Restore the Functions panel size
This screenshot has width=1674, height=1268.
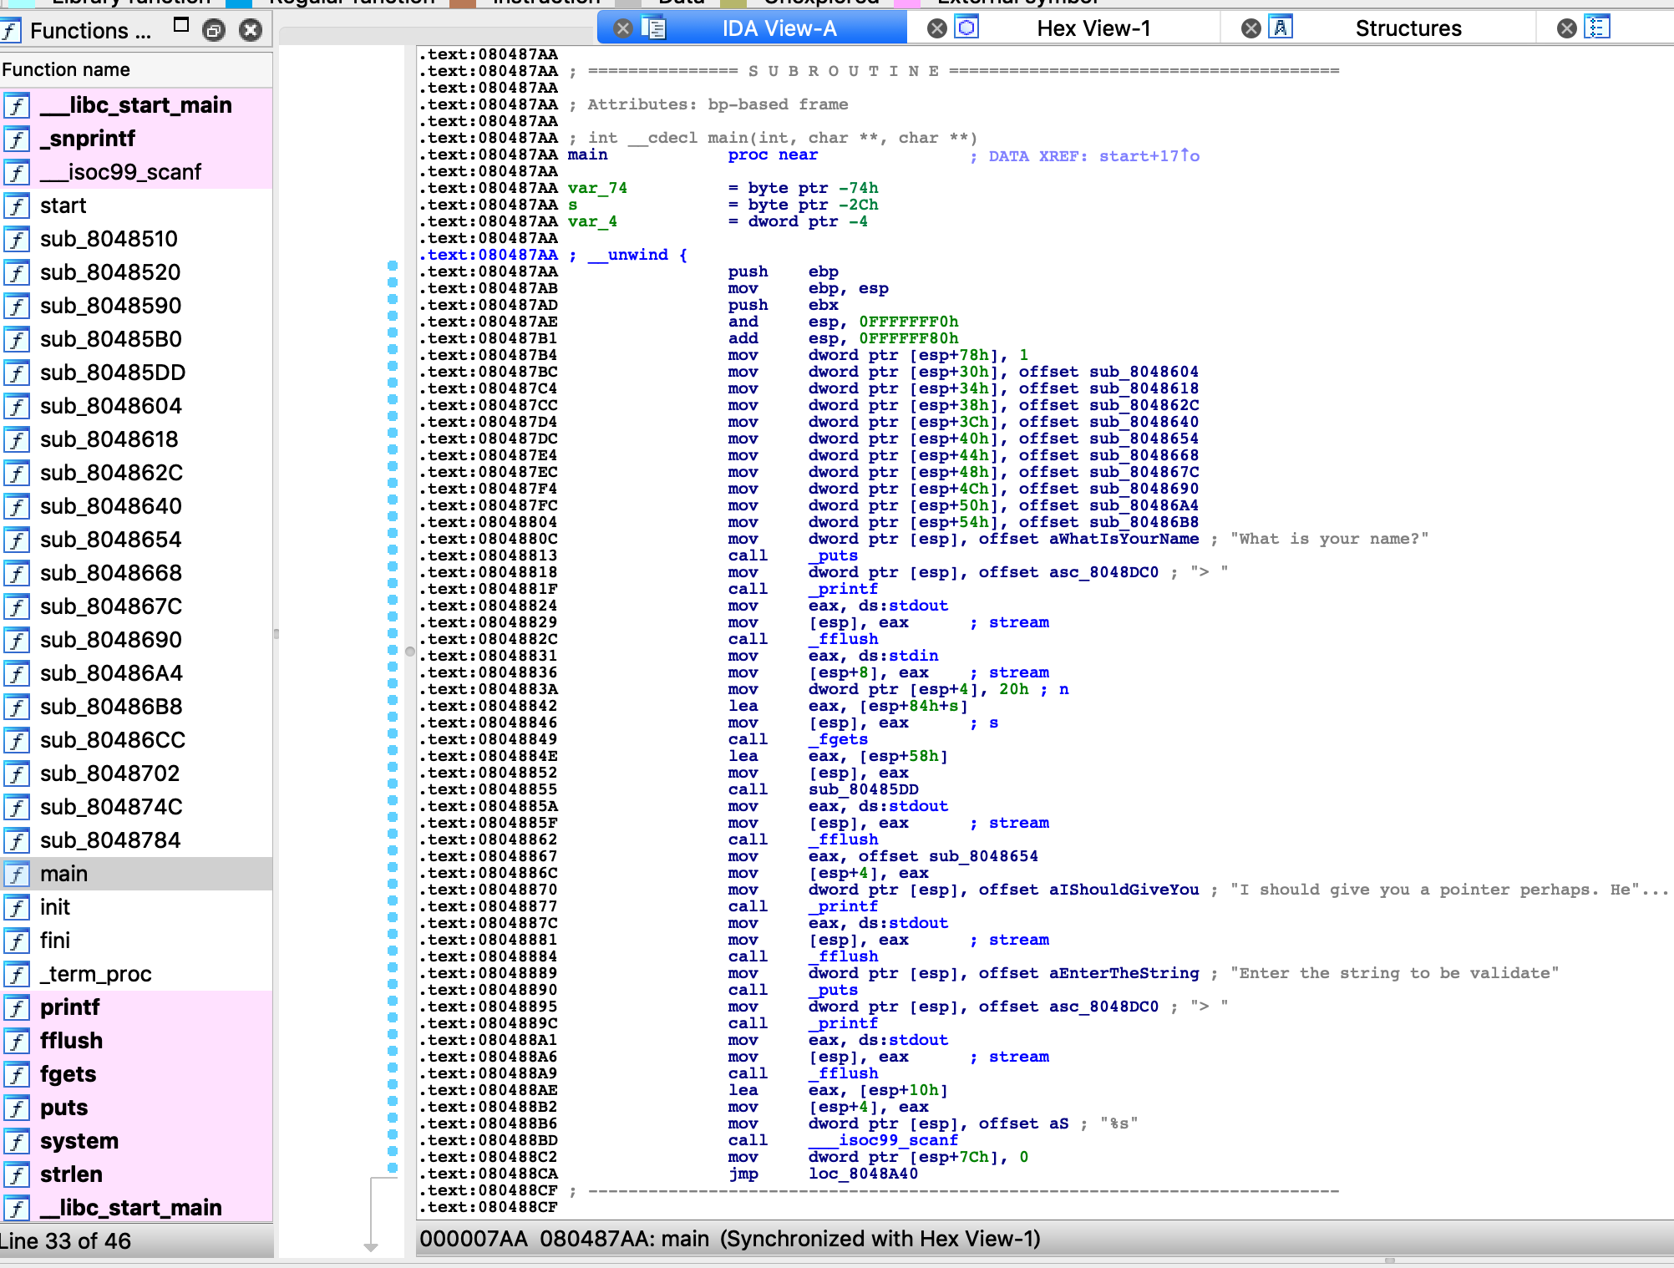tap(215, 31)
